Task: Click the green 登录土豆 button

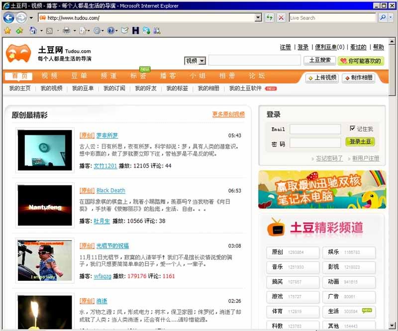Action: pos(360,142)
